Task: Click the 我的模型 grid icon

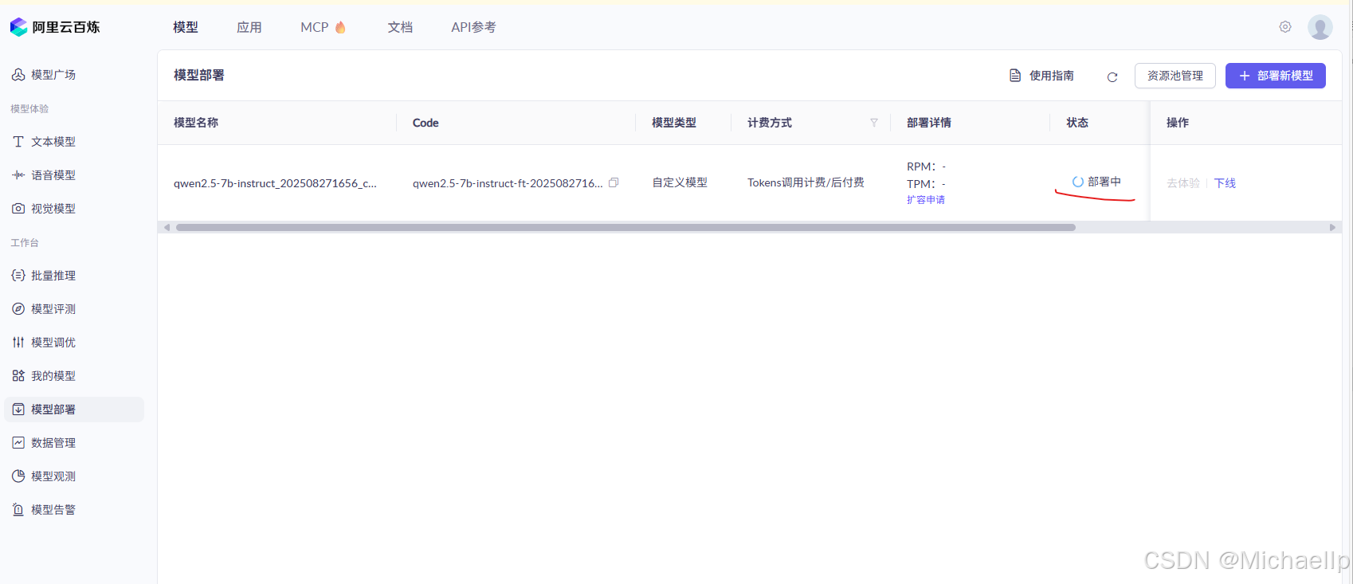Action: [x=18, y=376]
